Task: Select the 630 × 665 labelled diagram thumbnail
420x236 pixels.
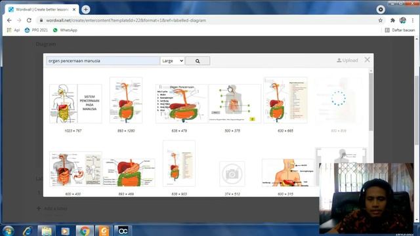Action: pyautogui.click(x=285, y=100)
